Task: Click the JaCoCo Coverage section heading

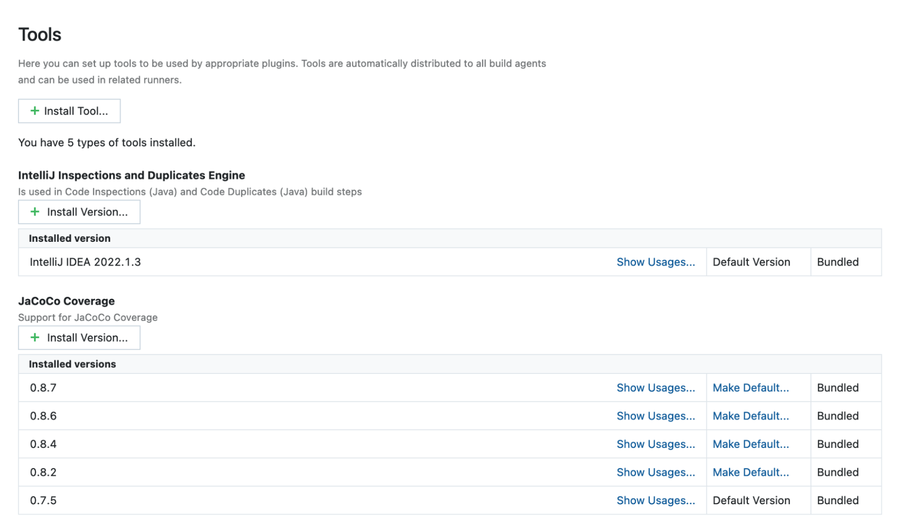Action: click(x=66, y=301)
